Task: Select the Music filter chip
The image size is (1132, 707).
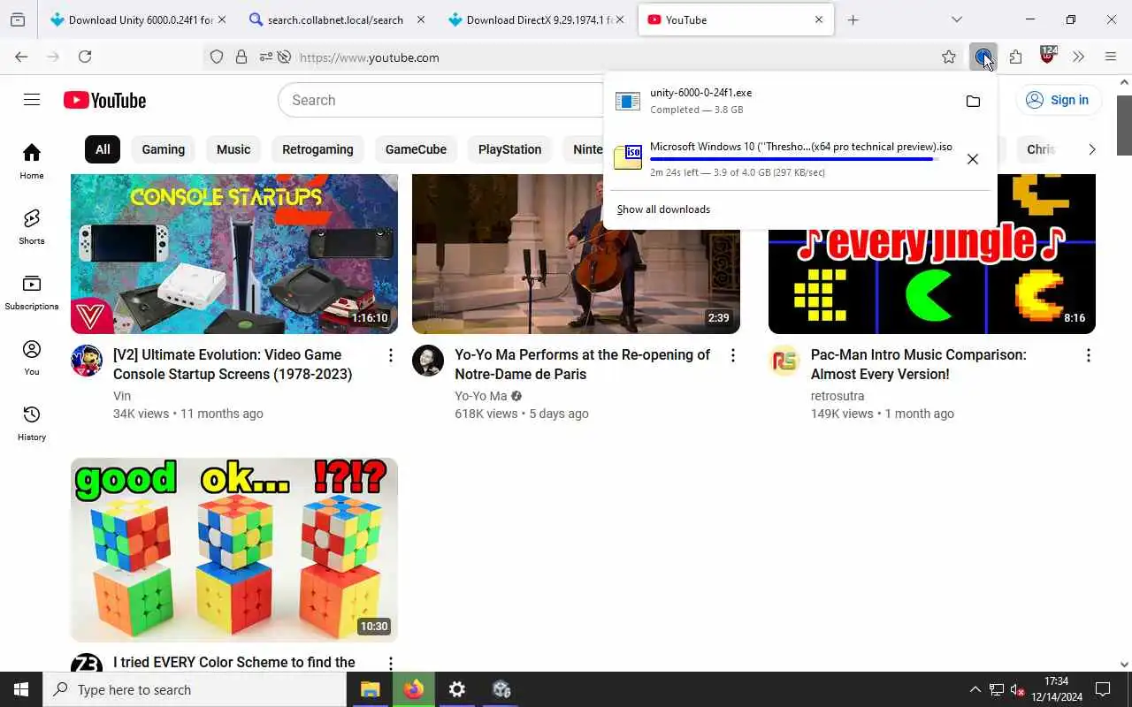Action: click(233, 149)
